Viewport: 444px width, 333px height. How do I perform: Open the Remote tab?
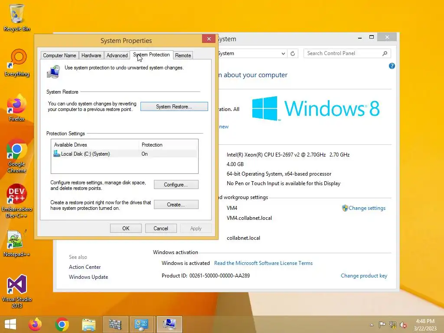(183, 55)
